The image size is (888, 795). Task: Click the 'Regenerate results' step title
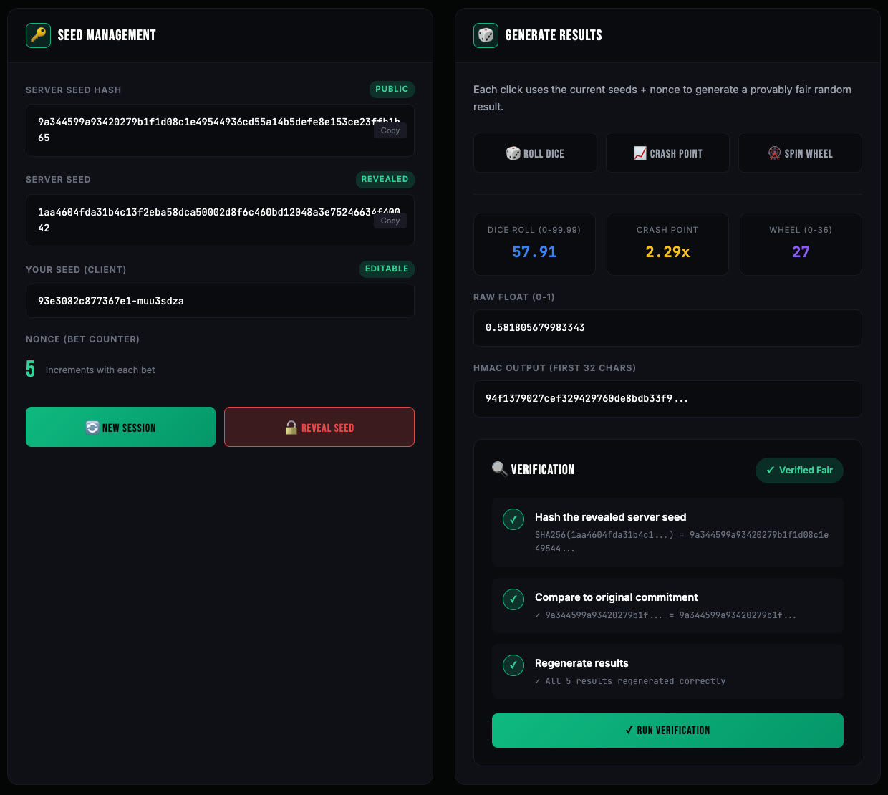(x=581, y=663)
